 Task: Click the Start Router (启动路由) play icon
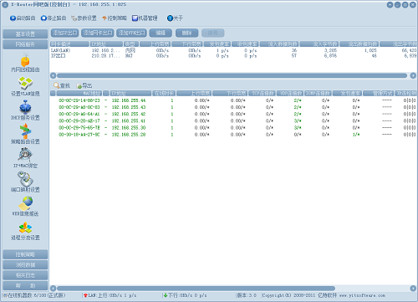coord(13,18)
